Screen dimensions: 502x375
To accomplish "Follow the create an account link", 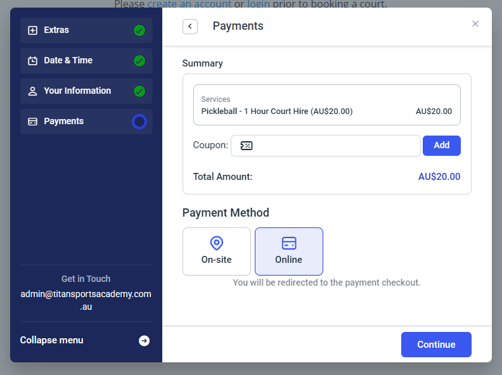I will (x=188, y=4).
